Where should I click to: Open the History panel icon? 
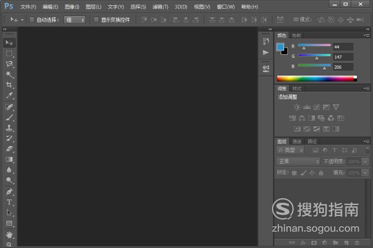coord(266,41)
